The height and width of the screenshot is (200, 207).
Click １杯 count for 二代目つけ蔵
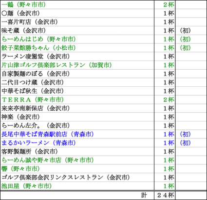point(169,82)
